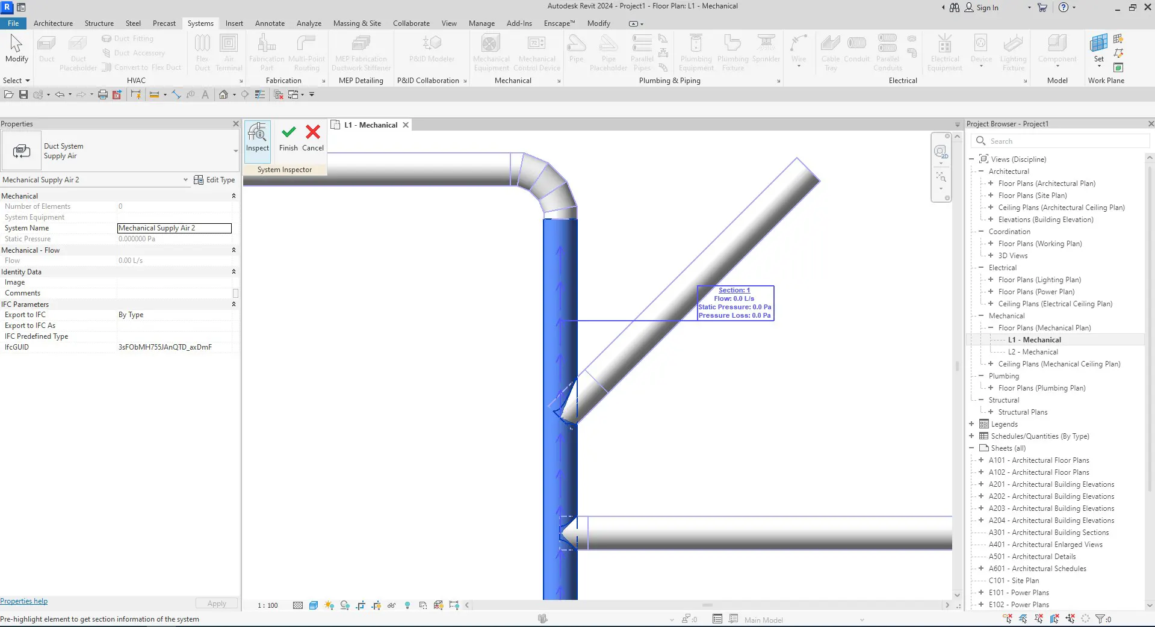The width and height of the screenshot is (1155, 627).
Task: Click the Save icon in quick access toolbar
Action: point(23,94)
